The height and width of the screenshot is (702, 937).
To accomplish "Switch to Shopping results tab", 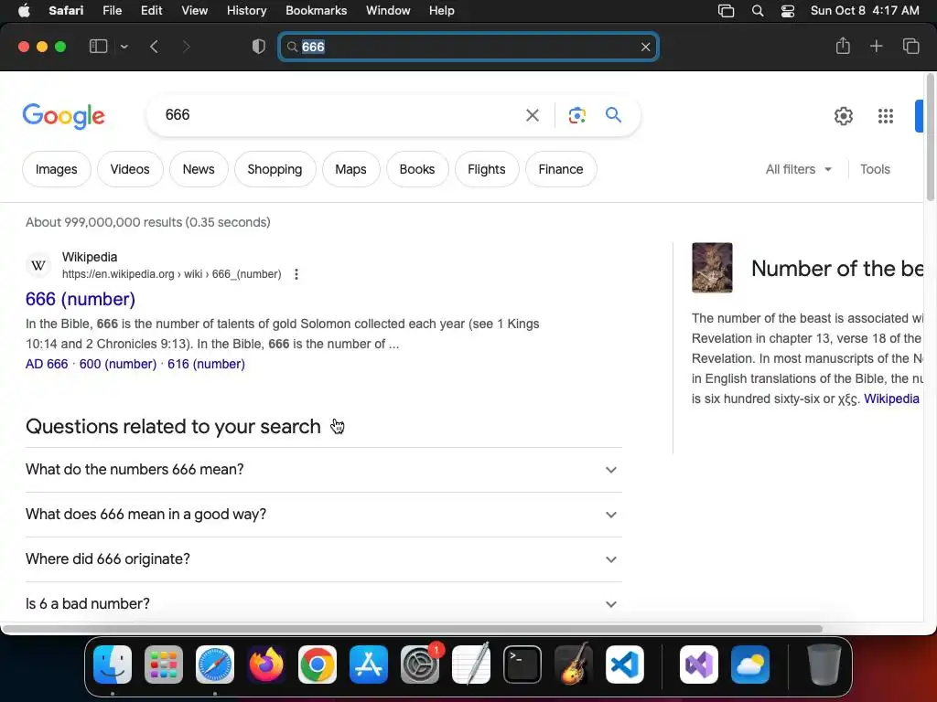I will (x=275, y=169).
